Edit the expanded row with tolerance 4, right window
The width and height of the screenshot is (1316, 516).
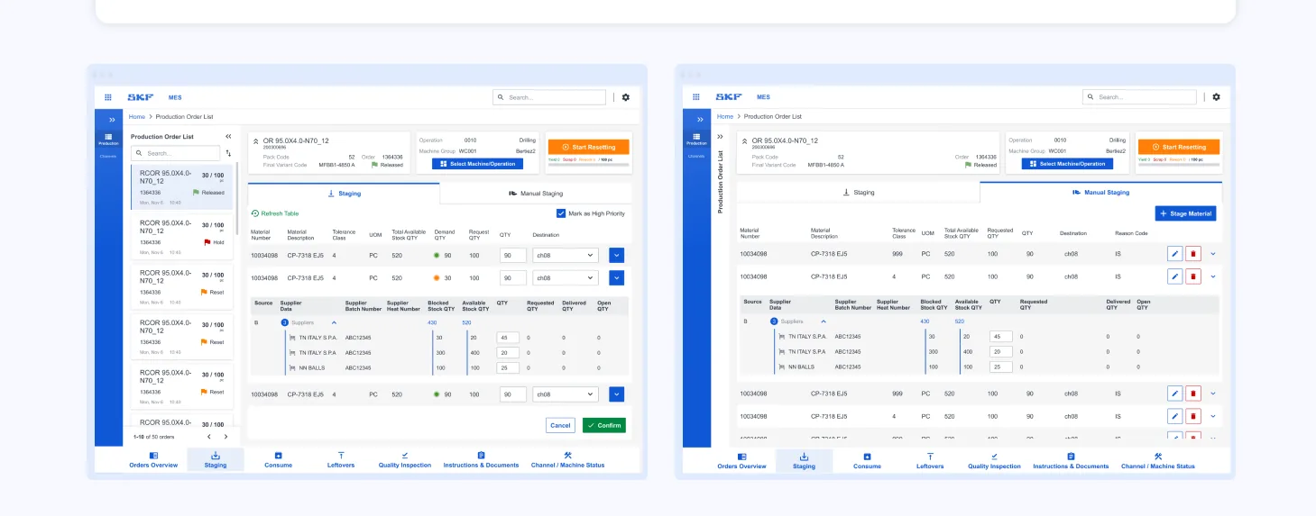tap(1174, 276)
